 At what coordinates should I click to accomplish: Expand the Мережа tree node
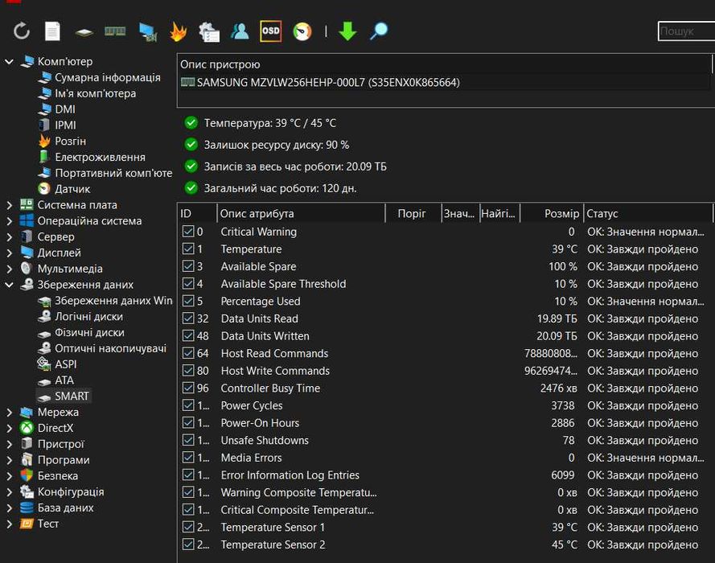(x=10, y=413)
